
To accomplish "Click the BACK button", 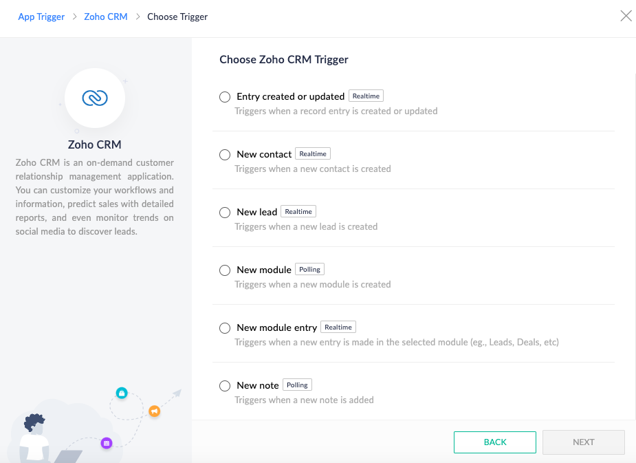I will tap(495, 442).
